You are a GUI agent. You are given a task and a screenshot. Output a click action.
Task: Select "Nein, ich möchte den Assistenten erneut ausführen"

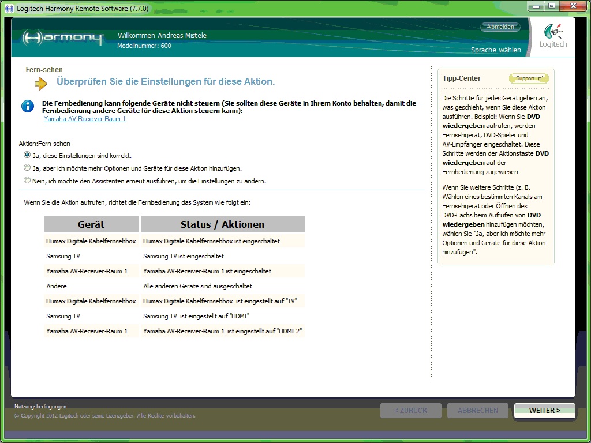click(27, 181)
